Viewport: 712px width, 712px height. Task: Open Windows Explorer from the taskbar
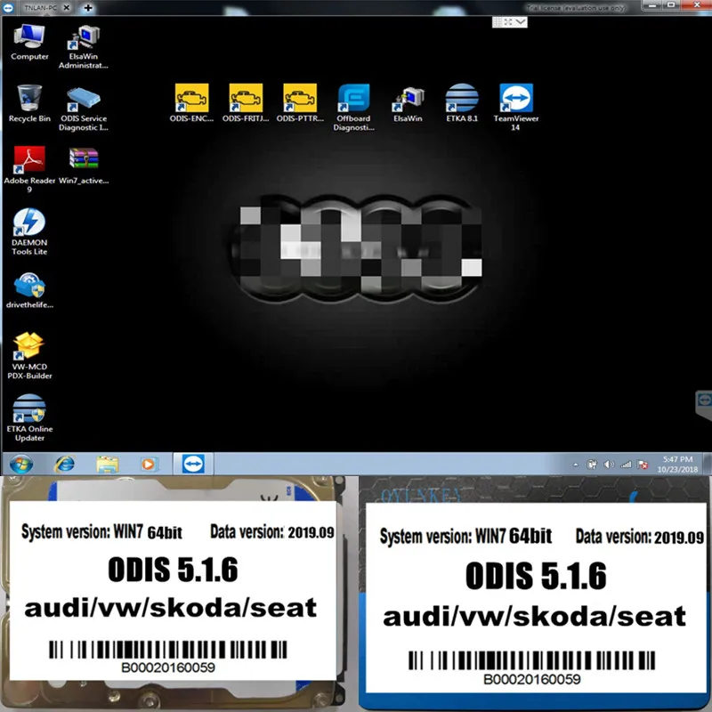pos(107,464)
